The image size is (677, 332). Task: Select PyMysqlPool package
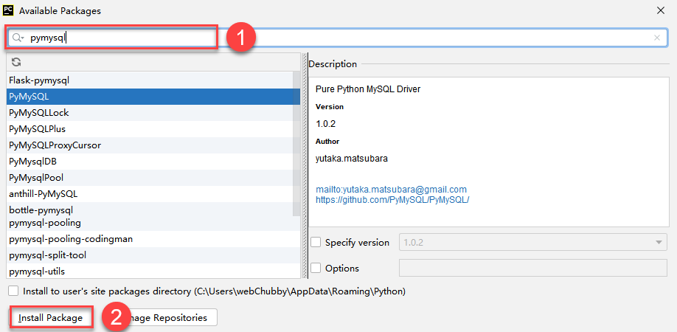click(150, 178)
